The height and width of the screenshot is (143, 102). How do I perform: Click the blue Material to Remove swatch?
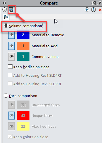23,35
